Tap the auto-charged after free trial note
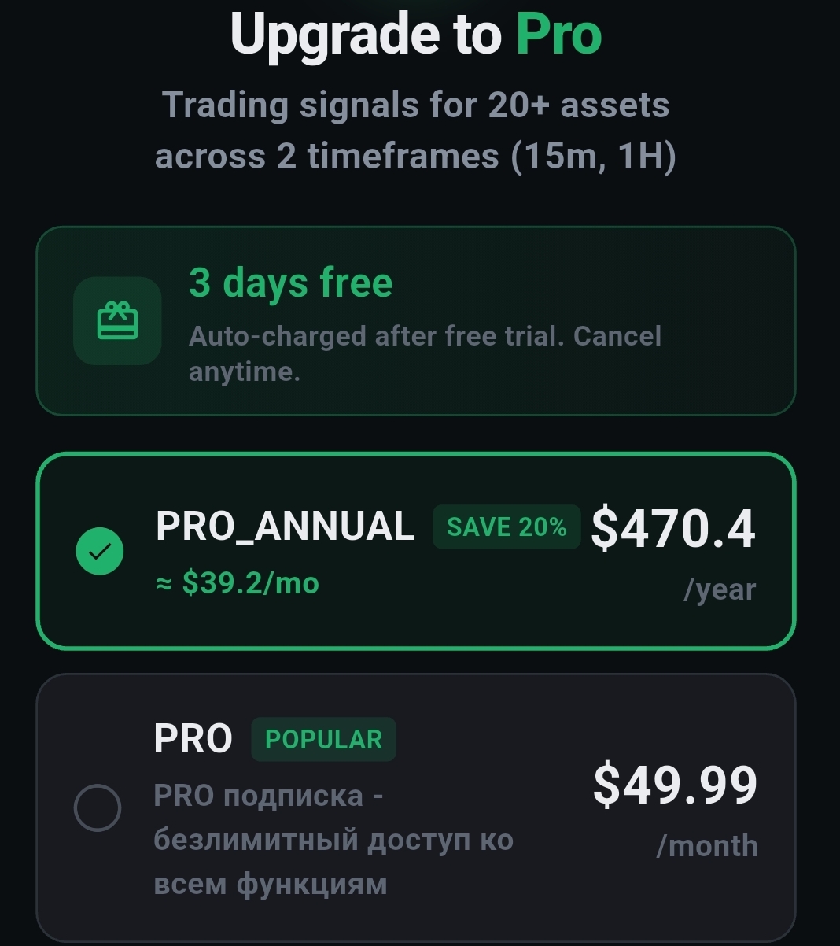 coord(425,353)
